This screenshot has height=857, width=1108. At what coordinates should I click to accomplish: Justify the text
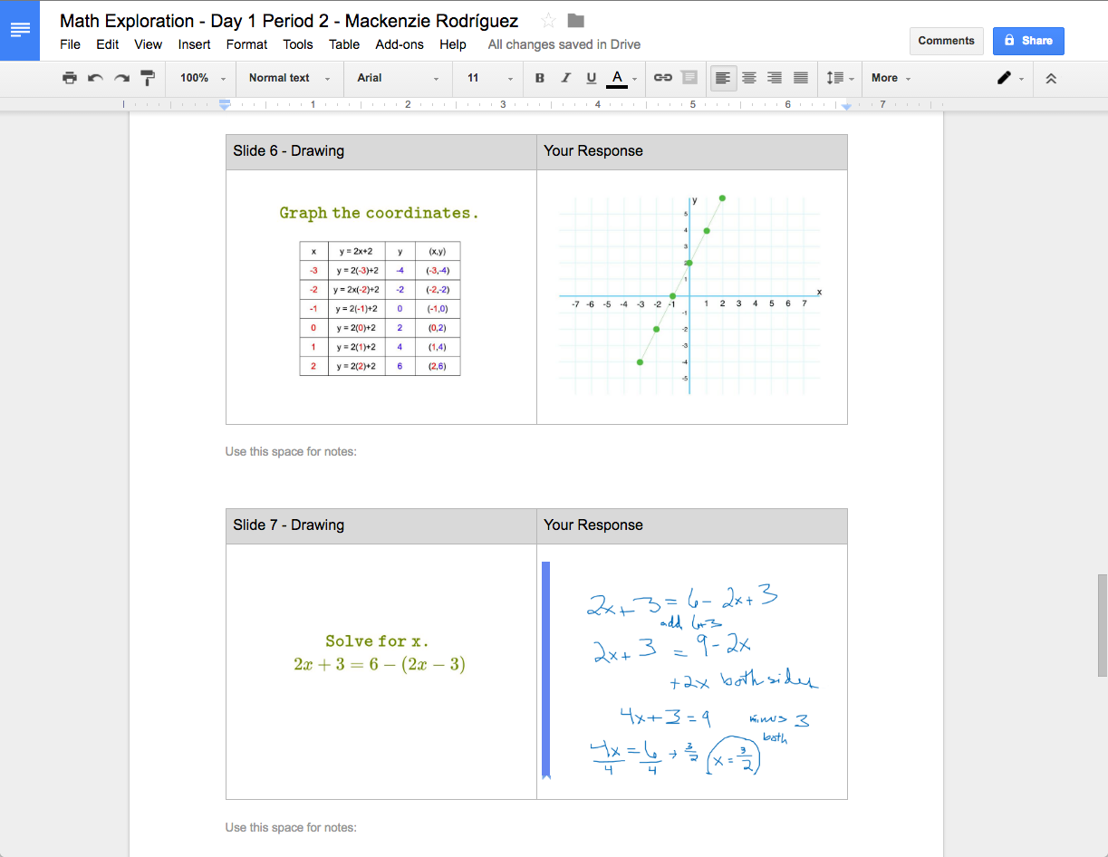point(801,78)
